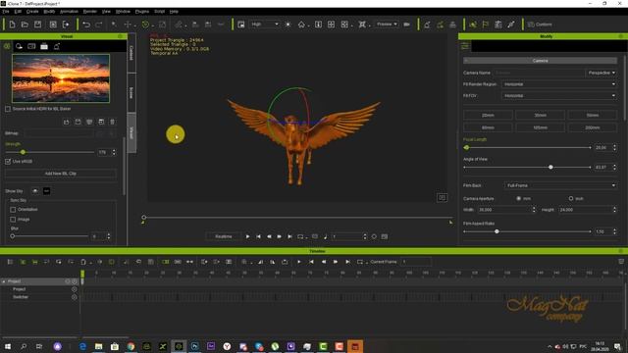Select the Move object tool
Viewport: 628px width, 353px height.
pyautogui.click(x=128, y=25)
